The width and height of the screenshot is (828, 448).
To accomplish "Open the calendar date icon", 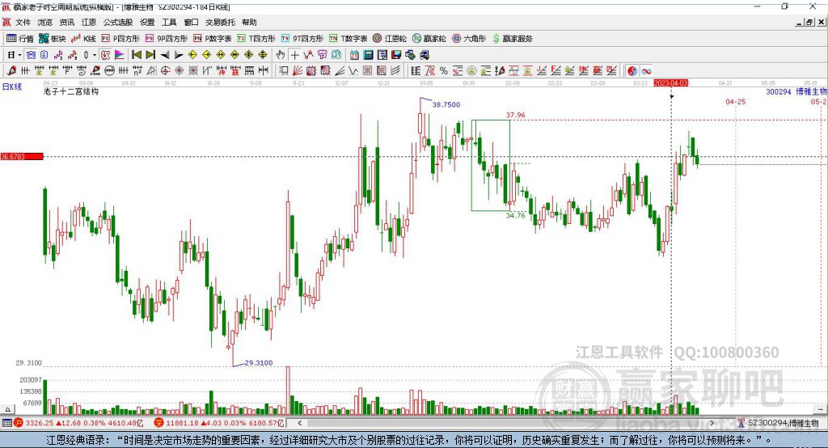I will pyautogui.click(x=354, y=55).
